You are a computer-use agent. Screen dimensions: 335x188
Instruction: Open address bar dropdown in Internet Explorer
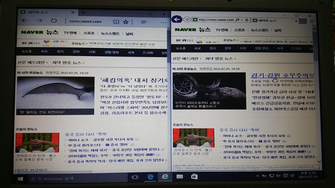242,20
